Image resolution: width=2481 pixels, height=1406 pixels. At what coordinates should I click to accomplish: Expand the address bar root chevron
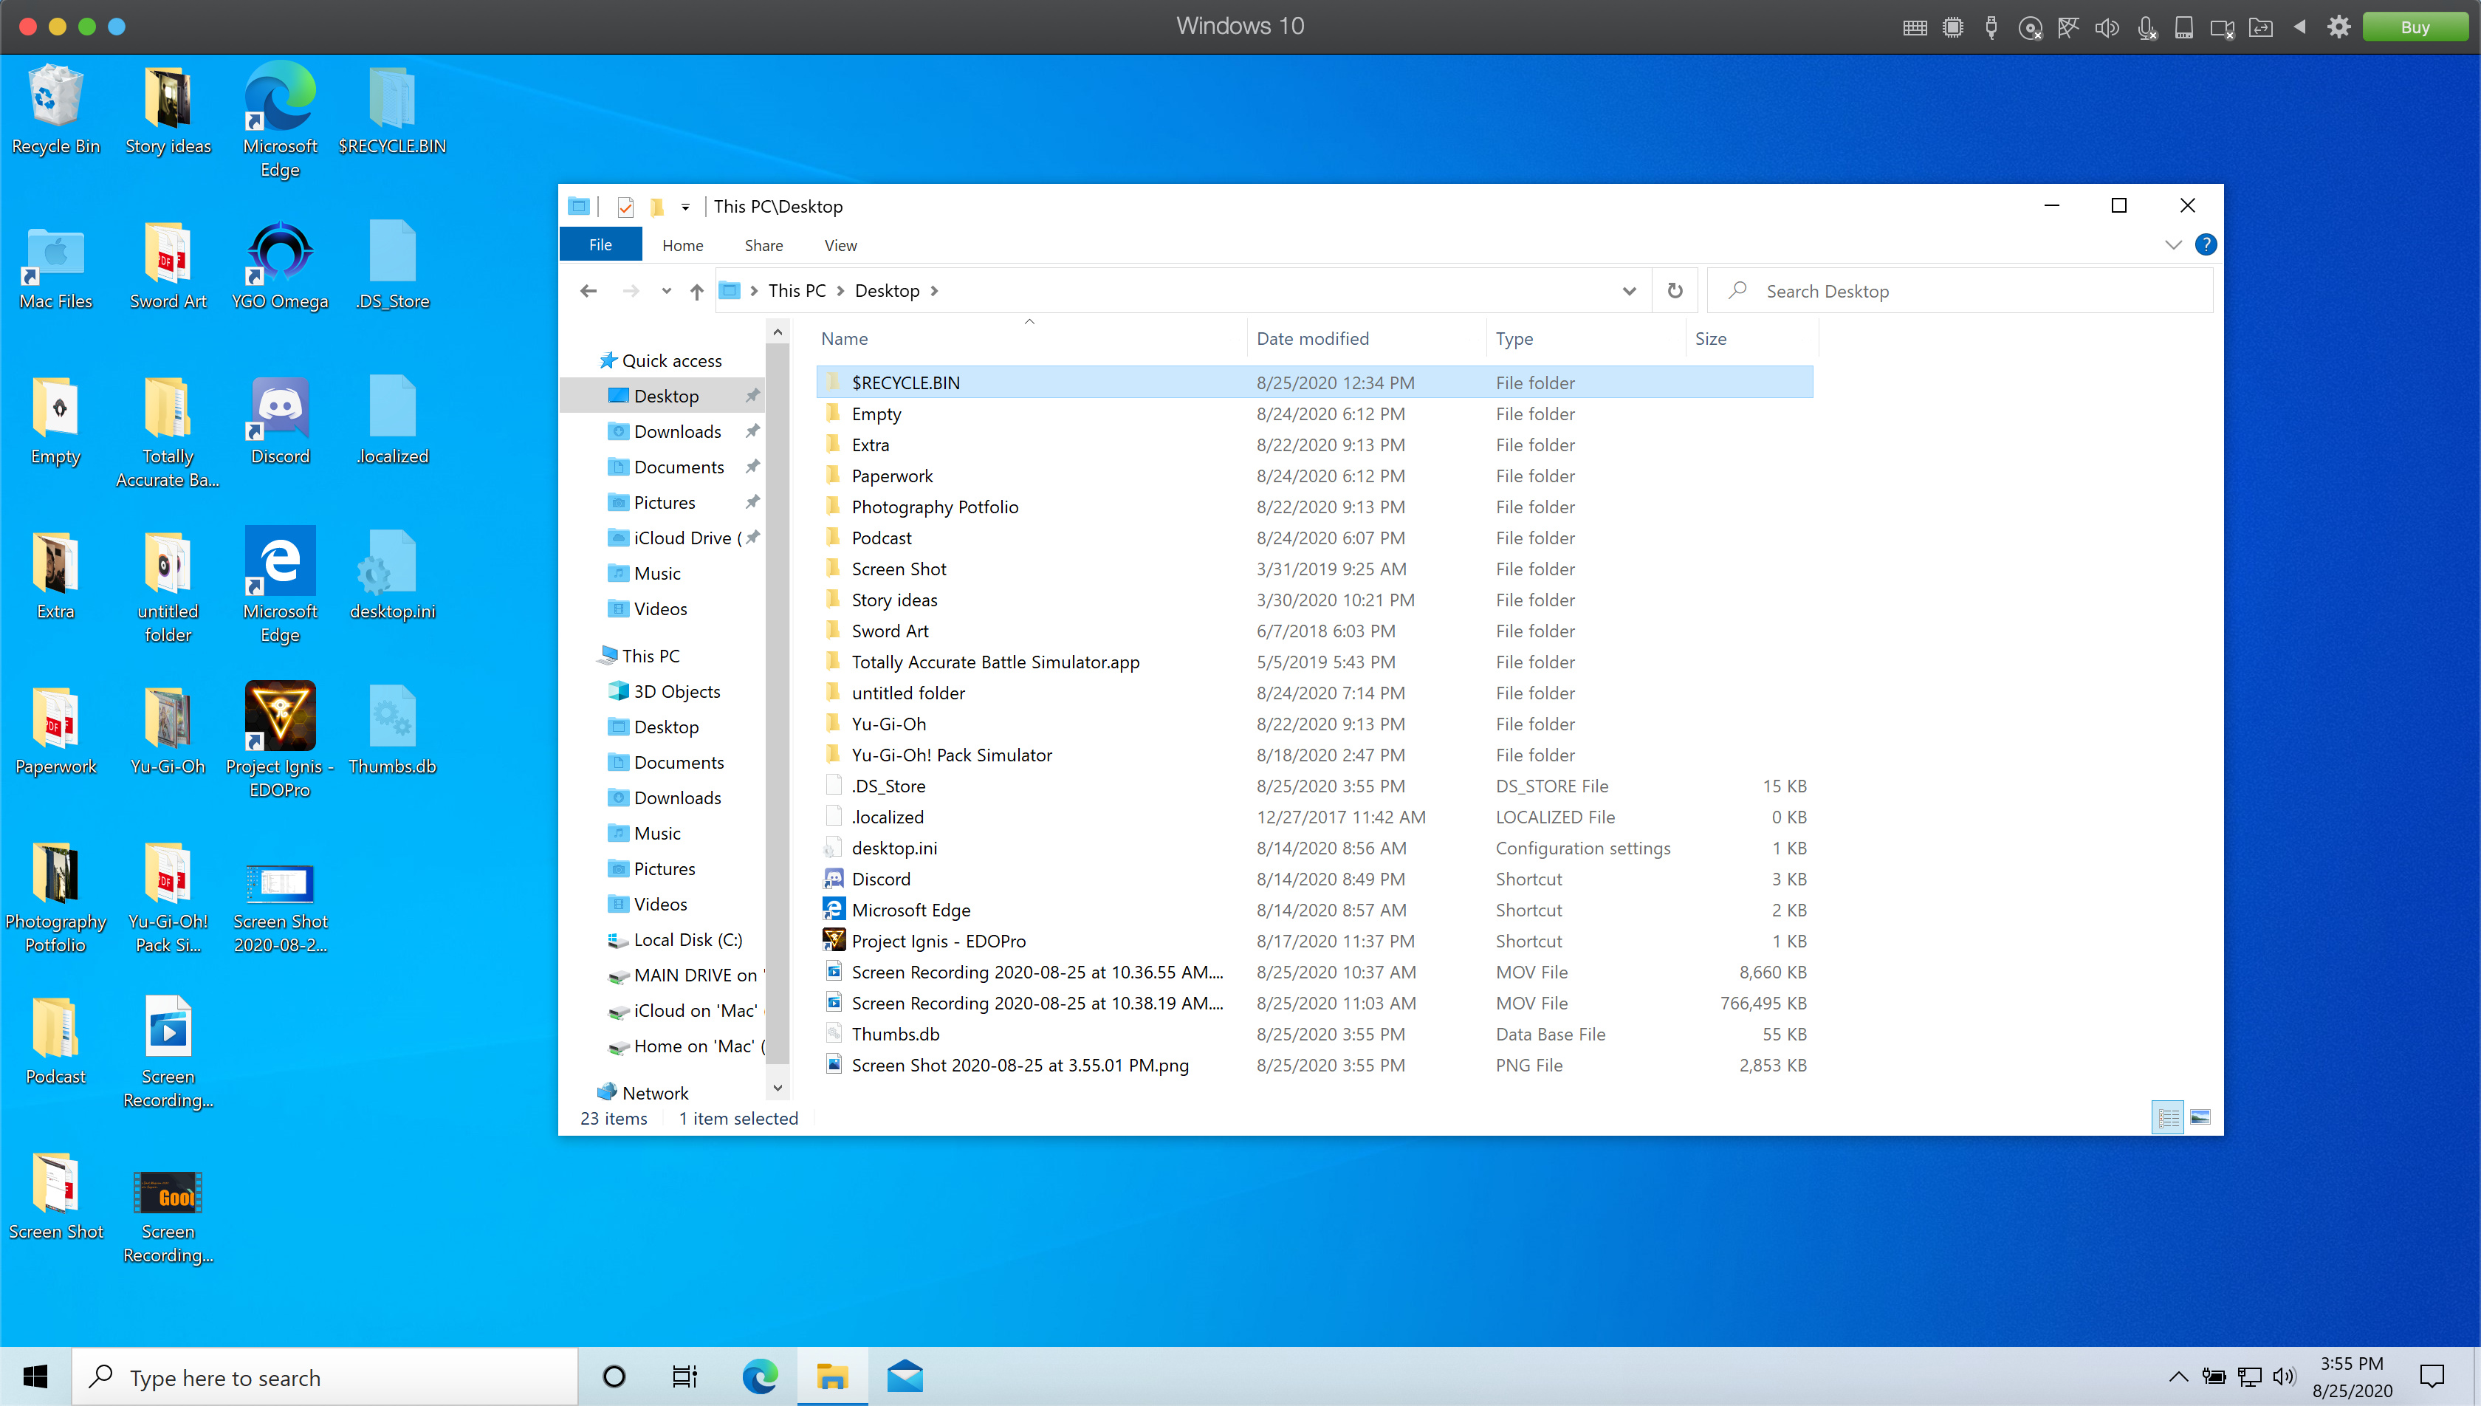753,291
